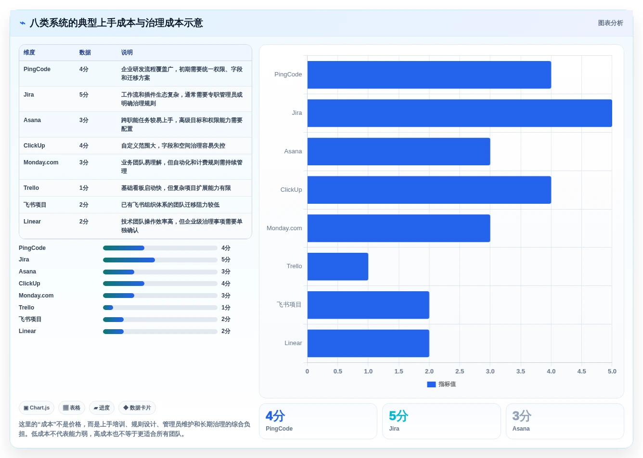Click description 自定义范围大，字段和空间治理容易失控
The image size is (643, 458).
173,146
